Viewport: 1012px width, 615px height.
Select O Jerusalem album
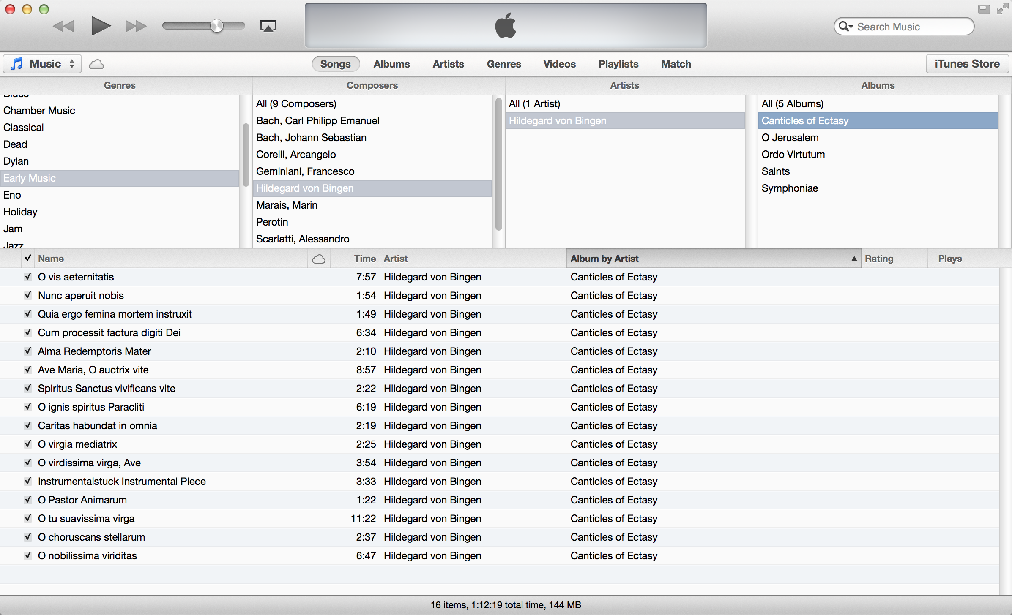pos(788,137)
